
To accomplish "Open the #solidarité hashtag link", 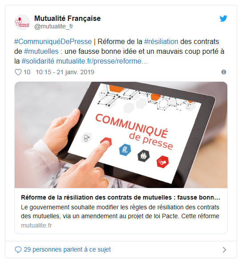I will (38, 61).
